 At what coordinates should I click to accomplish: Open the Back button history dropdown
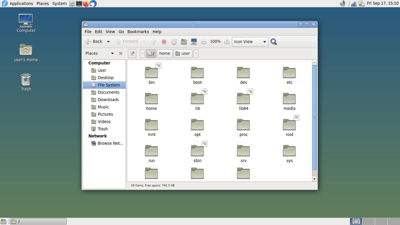point(108,42)
